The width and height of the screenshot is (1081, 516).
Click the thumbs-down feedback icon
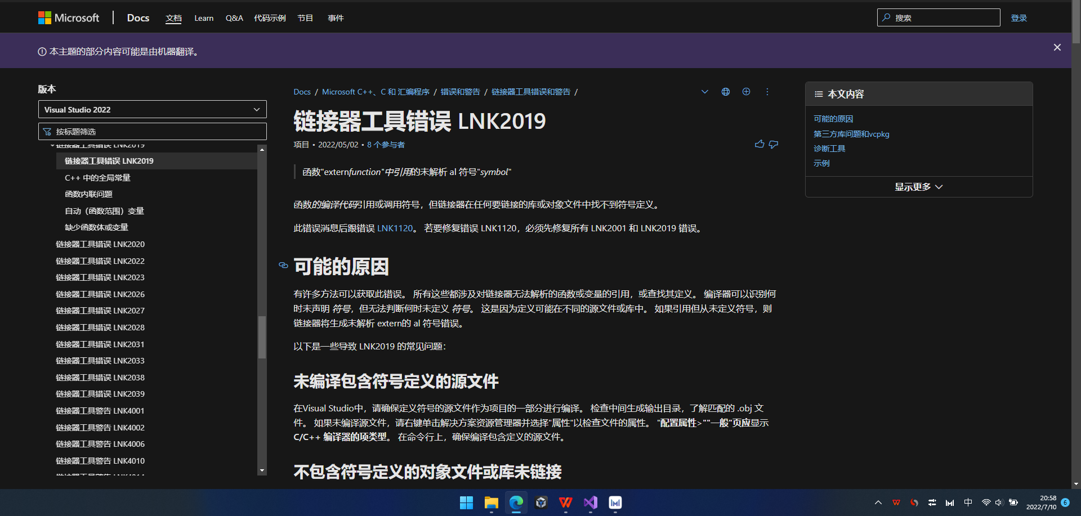coord(774,144)
